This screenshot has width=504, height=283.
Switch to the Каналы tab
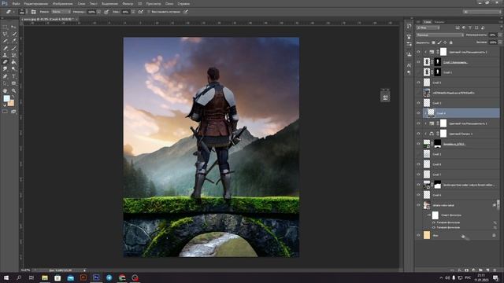tap(439, 22)
